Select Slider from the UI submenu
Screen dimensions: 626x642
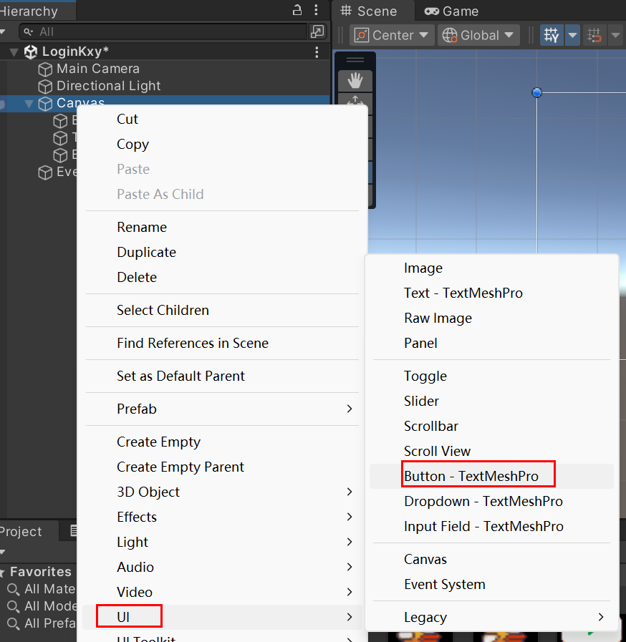tap(421, 401)
